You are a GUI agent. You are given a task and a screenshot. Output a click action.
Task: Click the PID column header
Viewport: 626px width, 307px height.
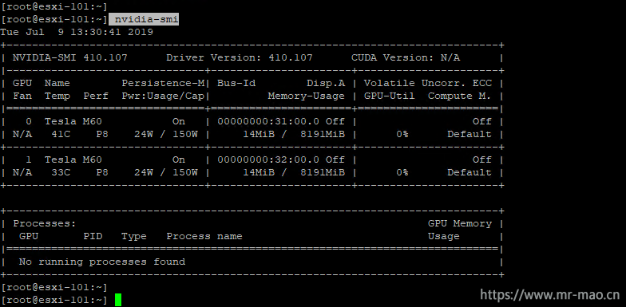pos(93,236)
